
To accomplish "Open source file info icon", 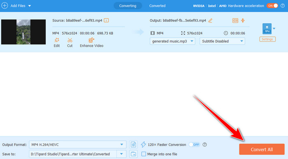I will tap(106, 20).
